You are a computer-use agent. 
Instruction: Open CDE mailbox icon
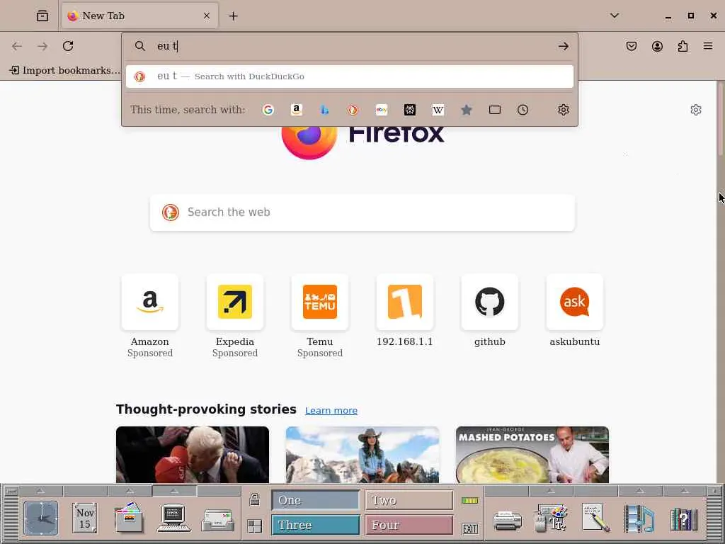pos(218,519)
